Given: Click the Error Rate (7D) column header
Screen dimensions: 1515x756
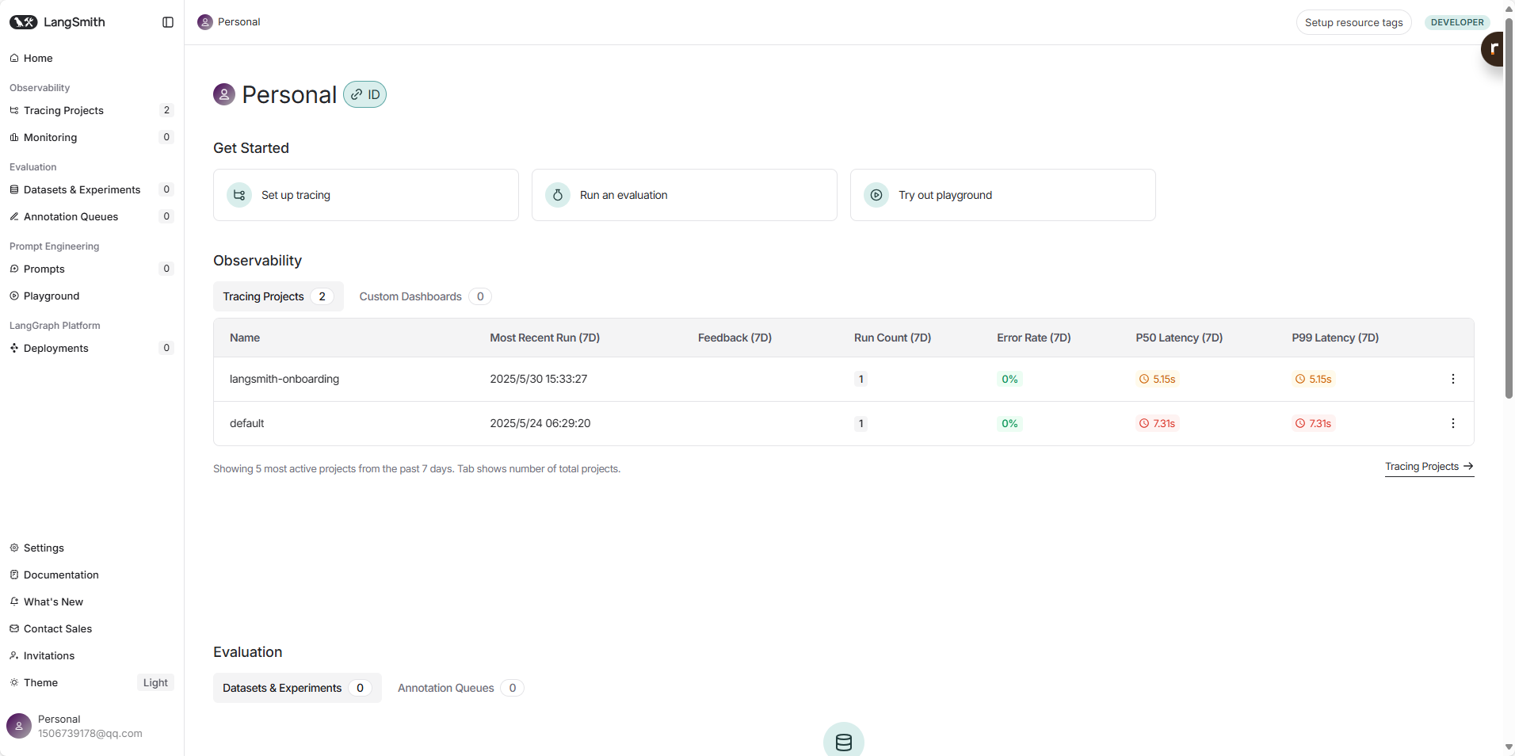Looking at the screenshot, I should pos(1034,338).
